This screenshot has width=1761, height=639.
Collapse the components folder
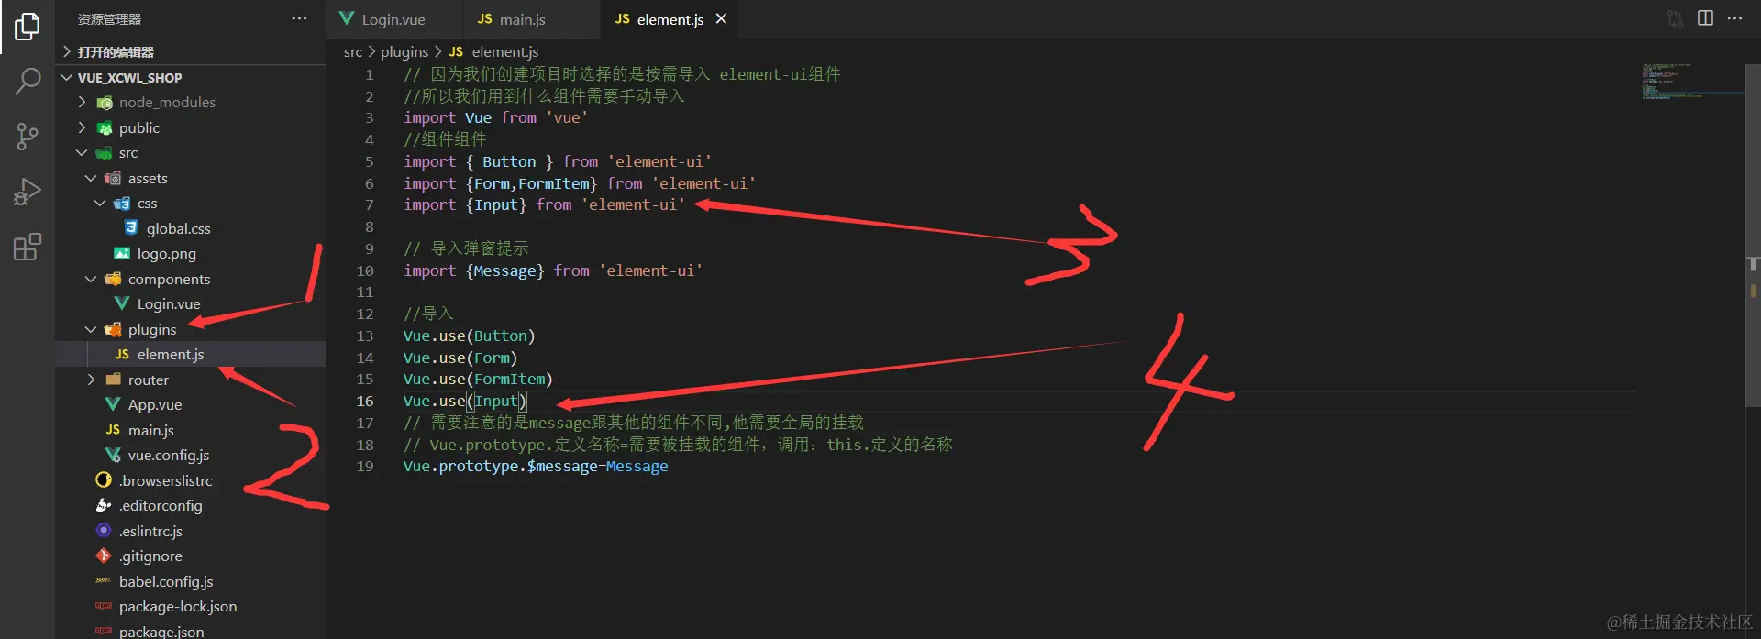[x=190, y=280]
